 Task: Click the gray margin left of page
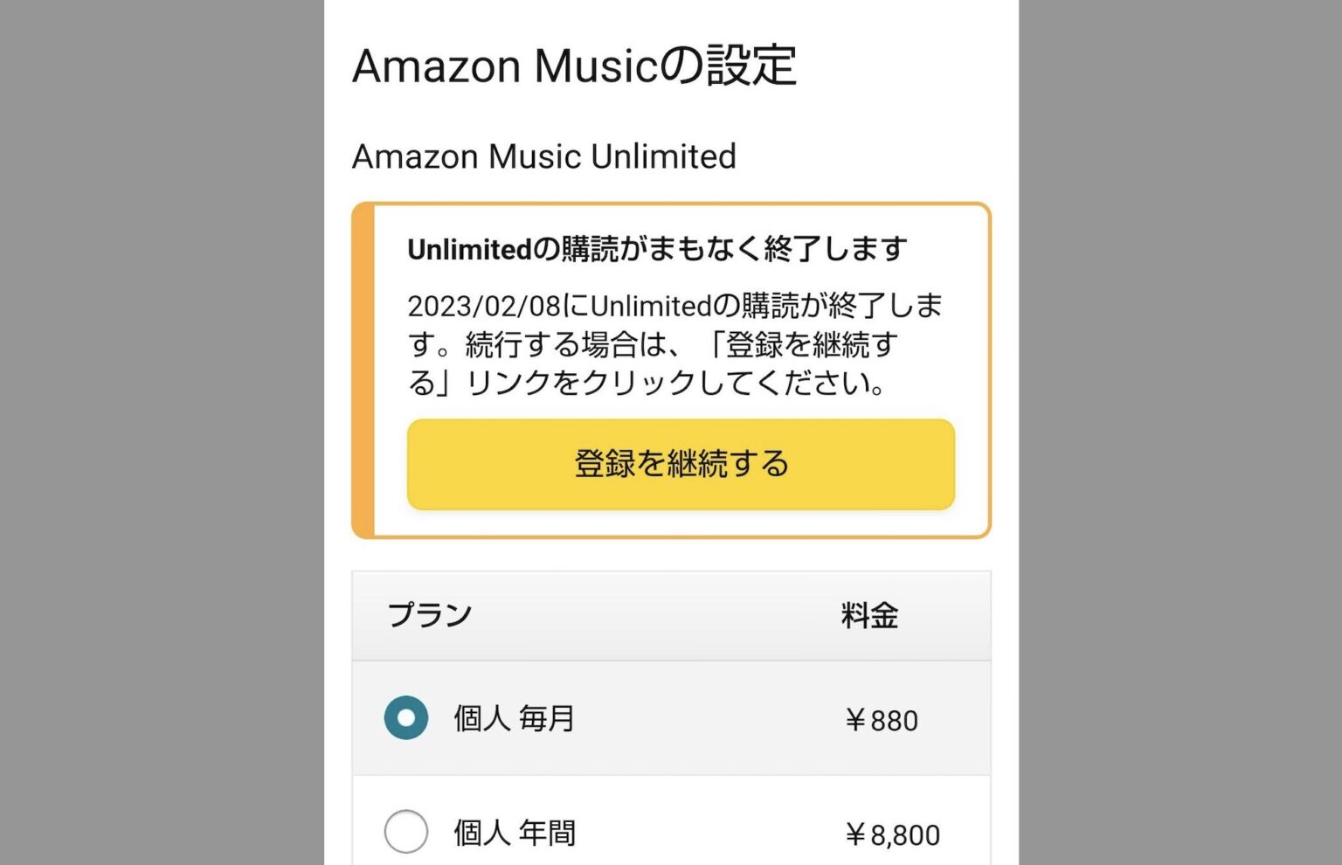[162, 432]
